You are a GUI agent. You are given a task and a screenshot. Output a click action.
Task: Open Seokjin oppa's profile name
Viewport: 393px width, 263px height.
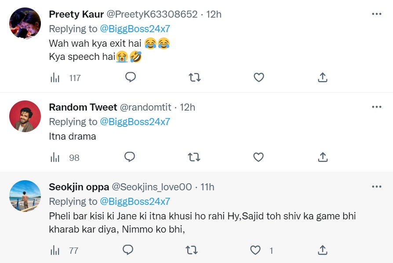79,187
